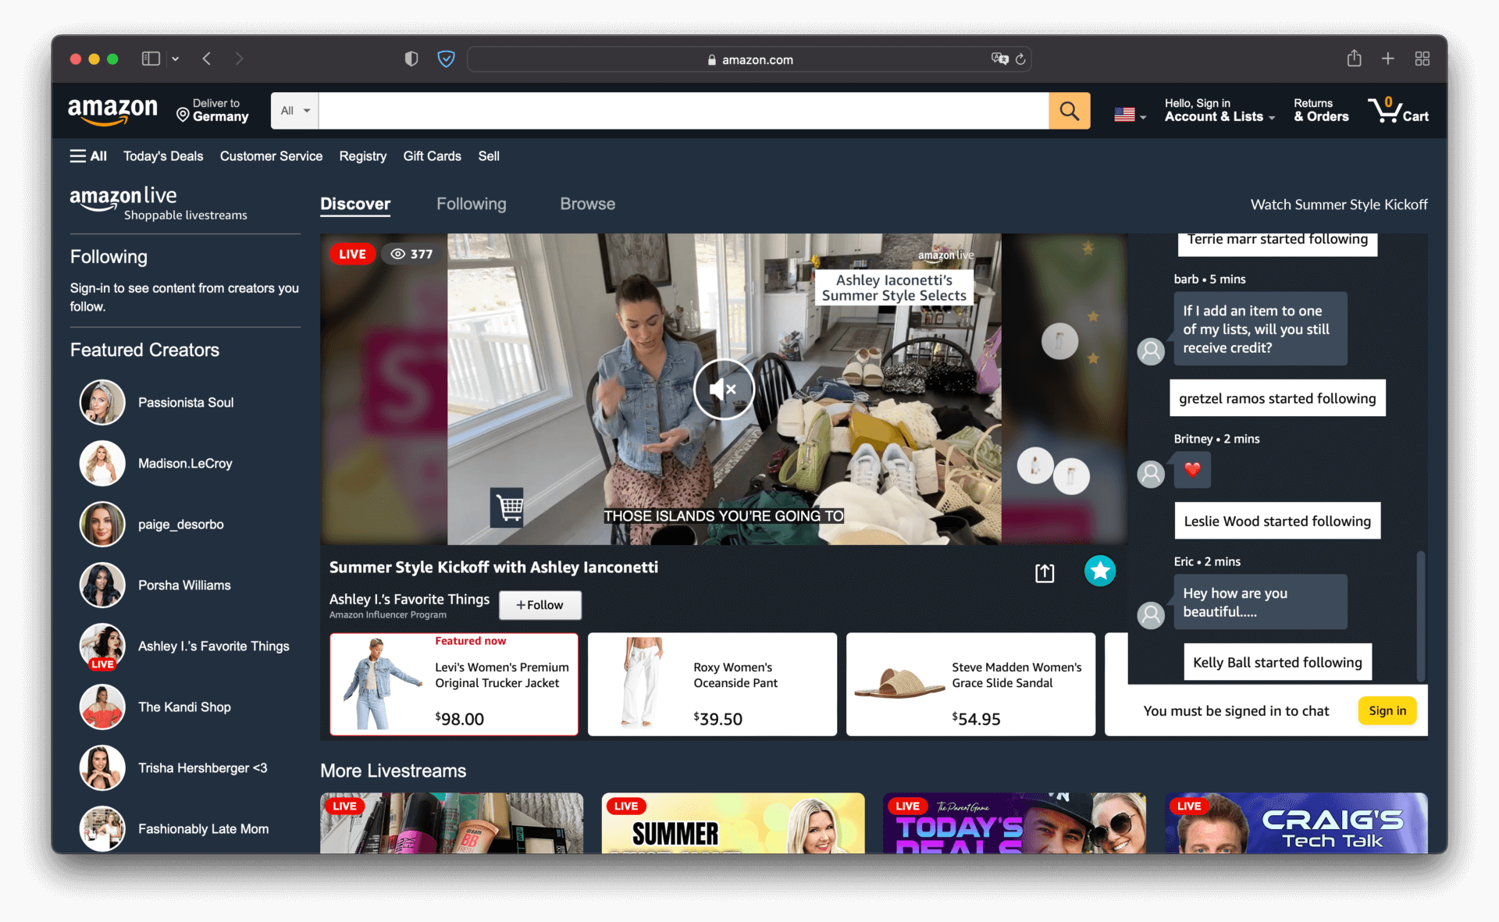Screen dimensions: 1499x922
Task: Open the All search category dropdown
Action: (x=295, y=111)
